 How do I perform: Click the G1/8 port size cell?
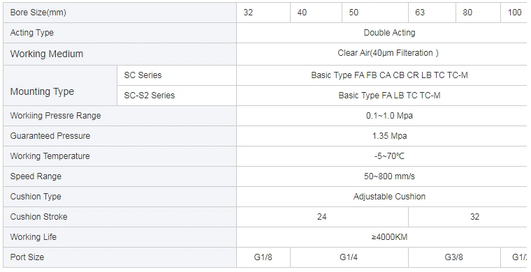(263, 257)
